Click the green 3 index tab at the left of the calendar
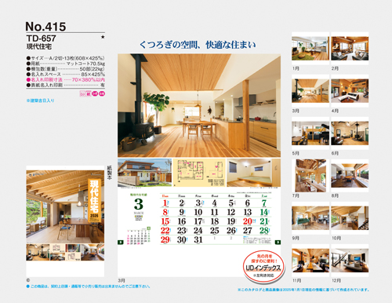This screenshot has width=392, height=303. [120, 243]
